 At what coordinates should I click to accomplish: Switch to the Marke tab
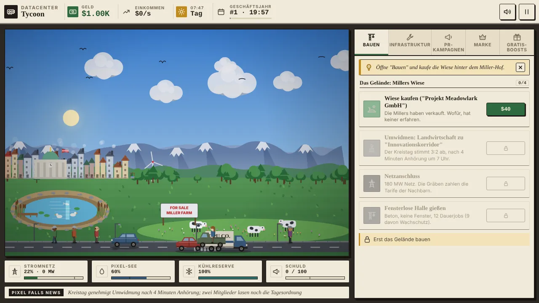483,42
